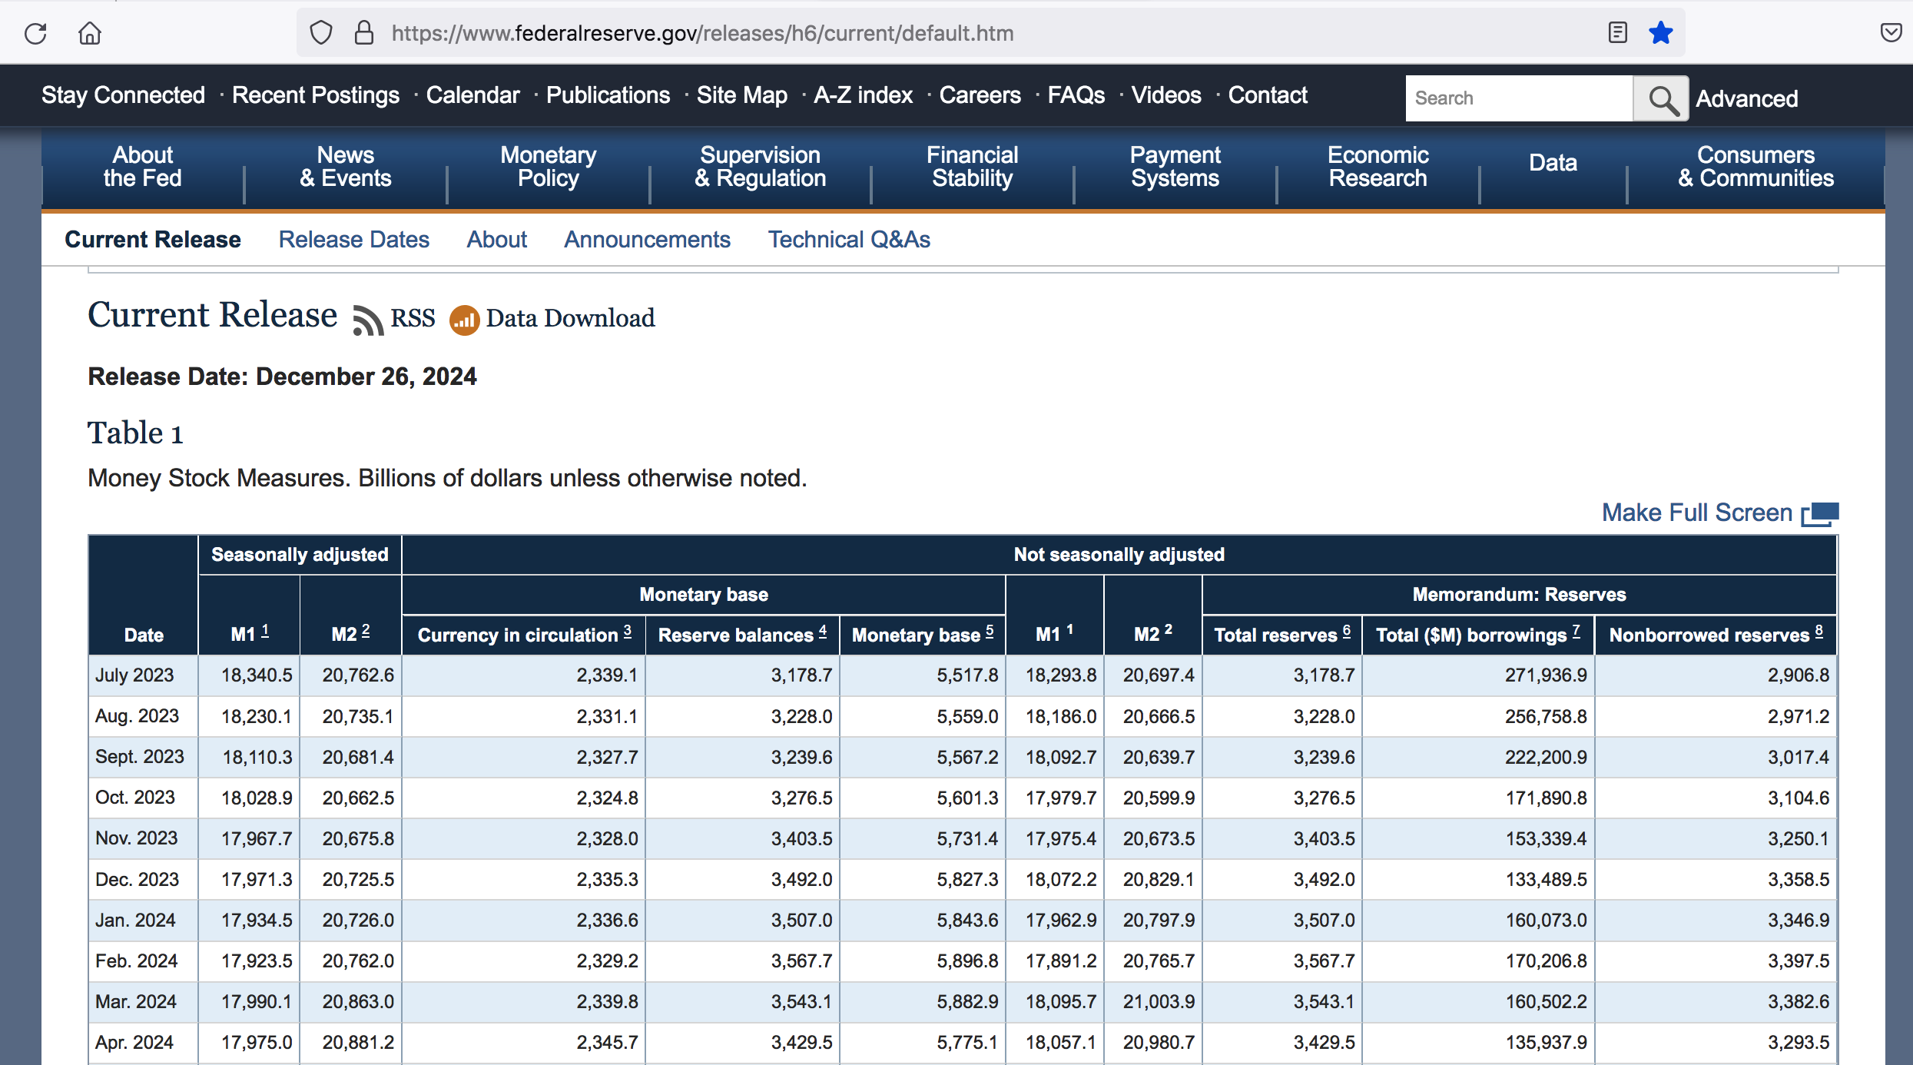
Task: Click value 21,003.9 in Mar. 2024 row
Action: 1159,1002
